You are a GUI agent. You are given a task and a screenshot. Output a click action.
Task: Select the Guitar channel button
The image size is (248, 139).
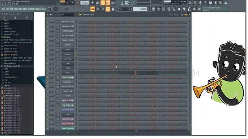click(x=68, y=73)
